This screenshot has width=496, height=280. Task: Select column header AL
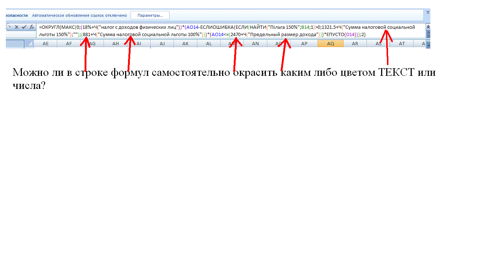209,44
